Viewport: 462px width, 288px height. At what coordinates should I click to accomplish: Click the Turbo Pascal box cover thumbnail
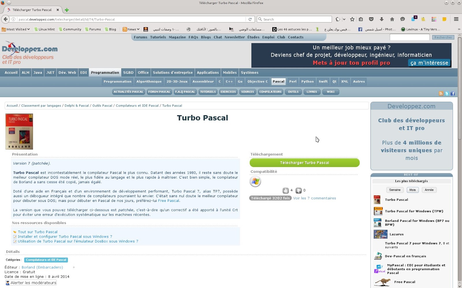pos(19,131)
